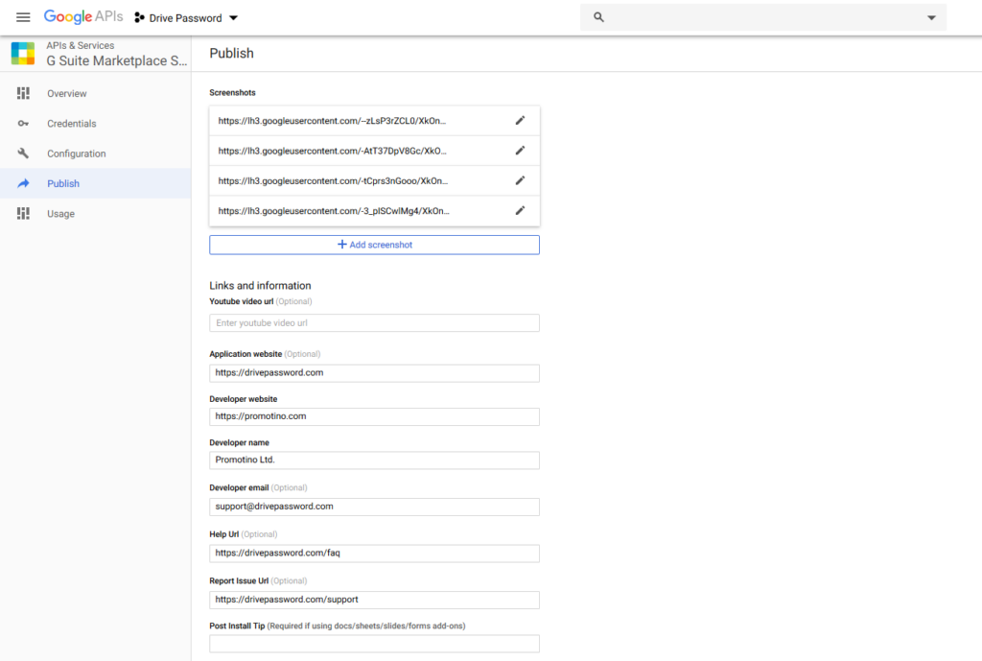The width and height of the screenshot is (982, 661).
Task: Edit the --zLsP3rZCL0 screenshot entry
Action: click(520, 120)
